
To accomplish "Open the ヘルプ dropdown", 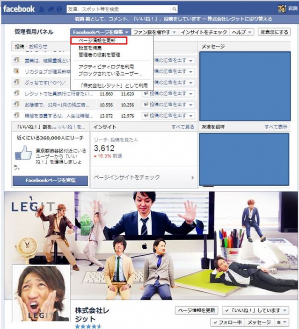I will click(241, 32).
